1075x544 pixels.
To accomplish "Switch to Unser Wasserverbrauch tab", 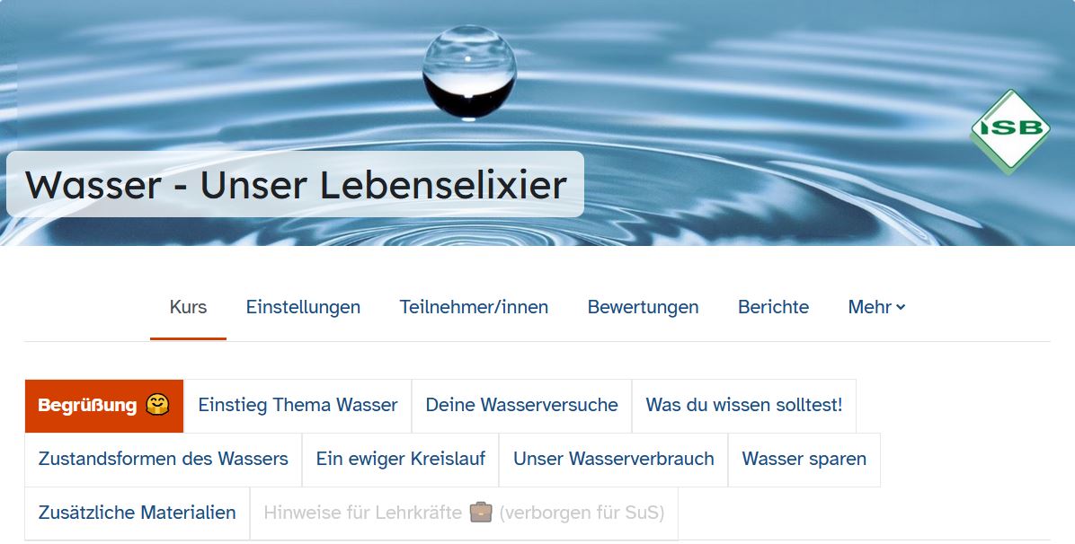I will [x=614, y=459].
